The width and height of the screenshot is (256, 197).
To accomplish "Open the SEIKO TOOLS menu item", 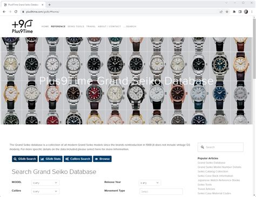I will [x=76, y=26].
